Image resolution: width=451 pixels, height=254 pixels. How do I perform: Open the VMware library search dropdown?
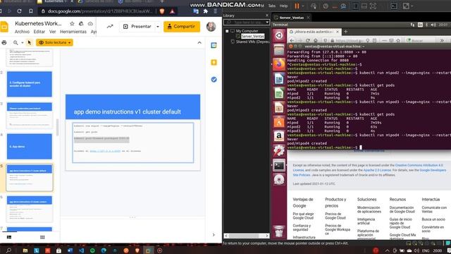(267, 22)
